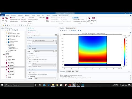This screenshot has width=132, height=99.
Task: Select the 2D Plot Group 4 node
Action: pos(11,70)
